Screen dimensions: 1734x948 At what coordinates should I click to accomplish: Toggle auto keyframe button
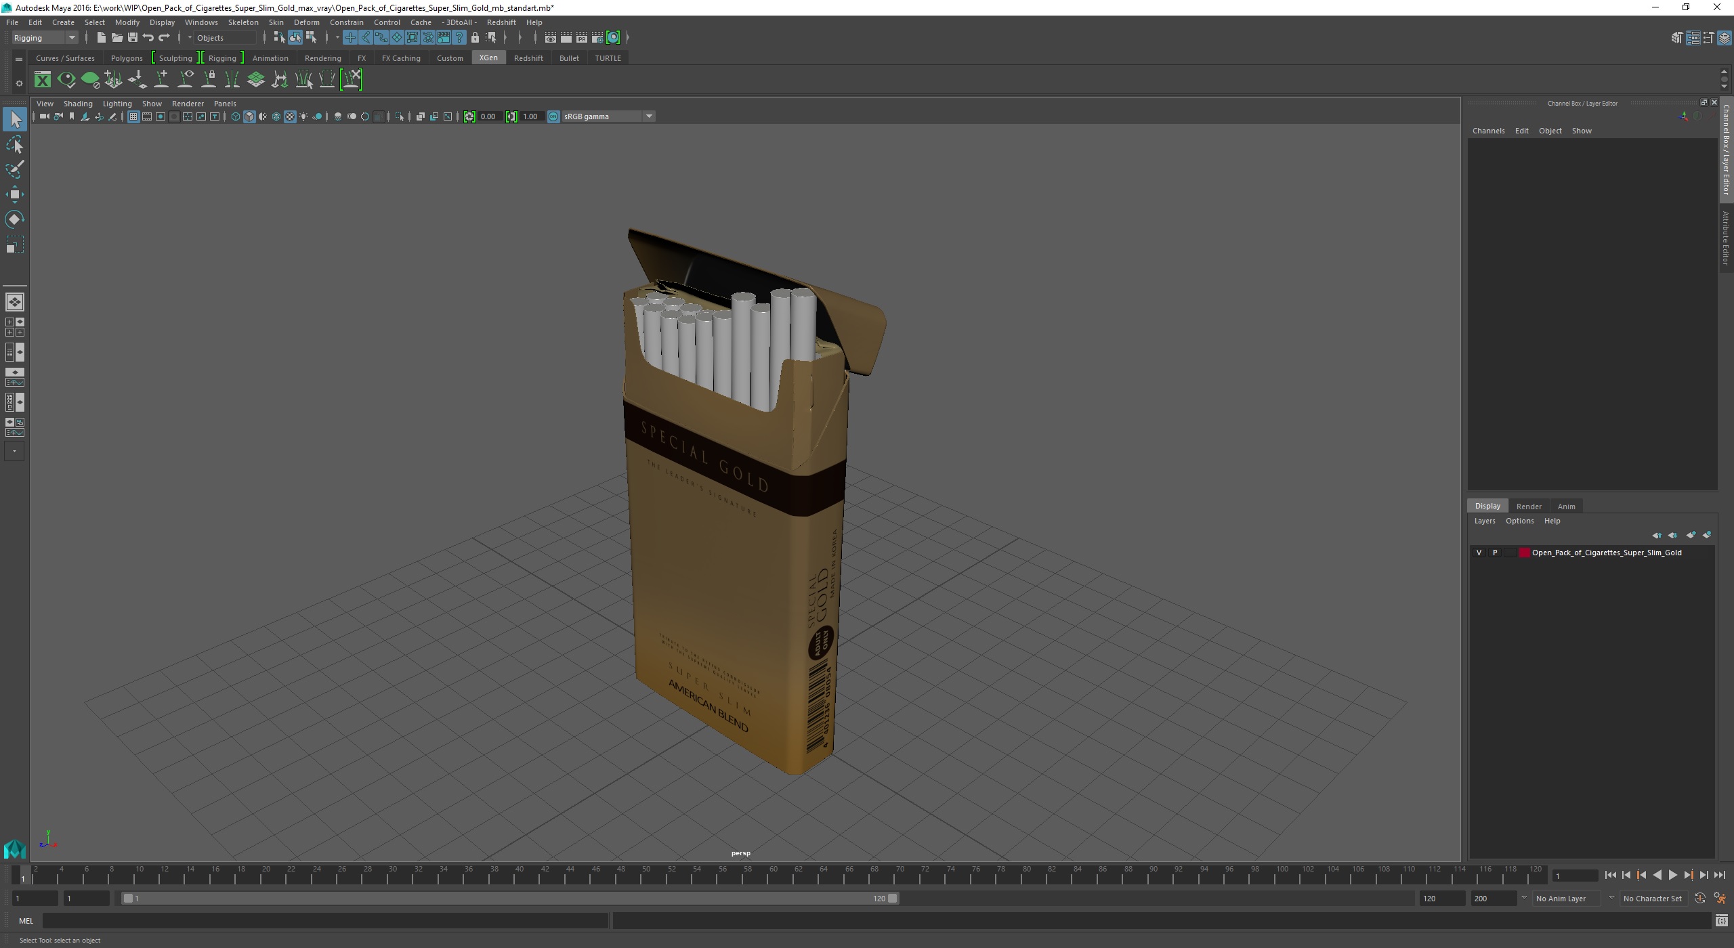click(x=1700, y=898)
